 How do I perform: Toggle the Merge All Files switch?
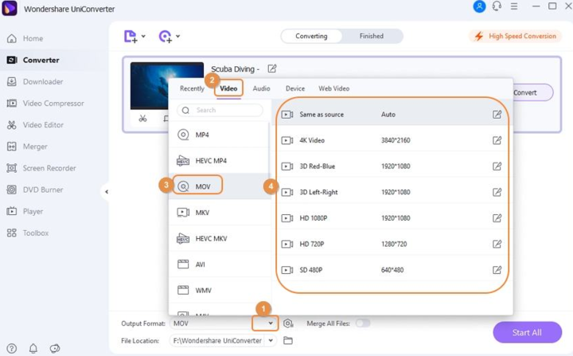pyautogui.click(x=362, y=323)
